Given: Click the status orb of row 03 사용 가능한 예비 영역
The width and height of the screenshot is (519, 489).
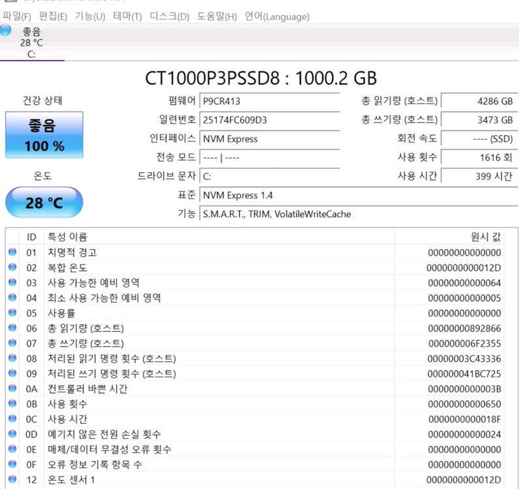Looking at the screenshot, I should click(x=12, y=282).
